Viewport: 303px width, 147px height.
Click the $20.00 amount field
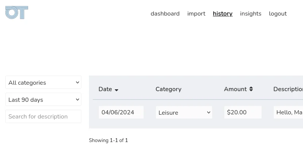click(243, 112)
